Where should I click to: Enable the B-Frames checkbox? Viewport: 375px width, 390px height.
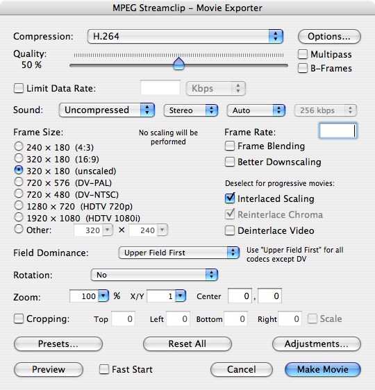pos(303,68)
